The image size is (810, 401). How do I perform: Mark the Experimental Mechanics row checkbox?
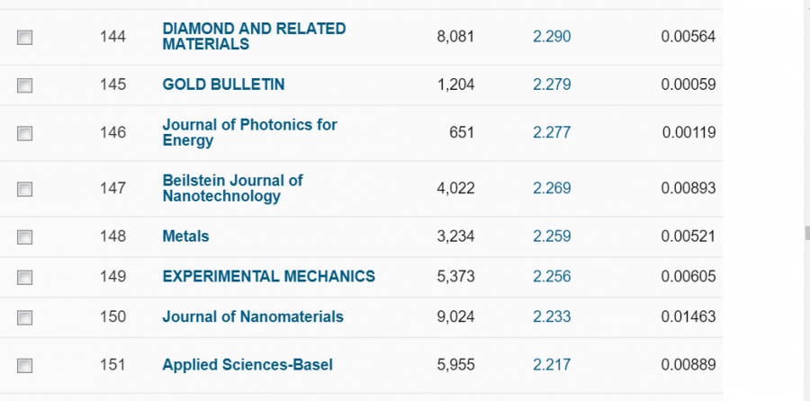(x=24, y=277)
